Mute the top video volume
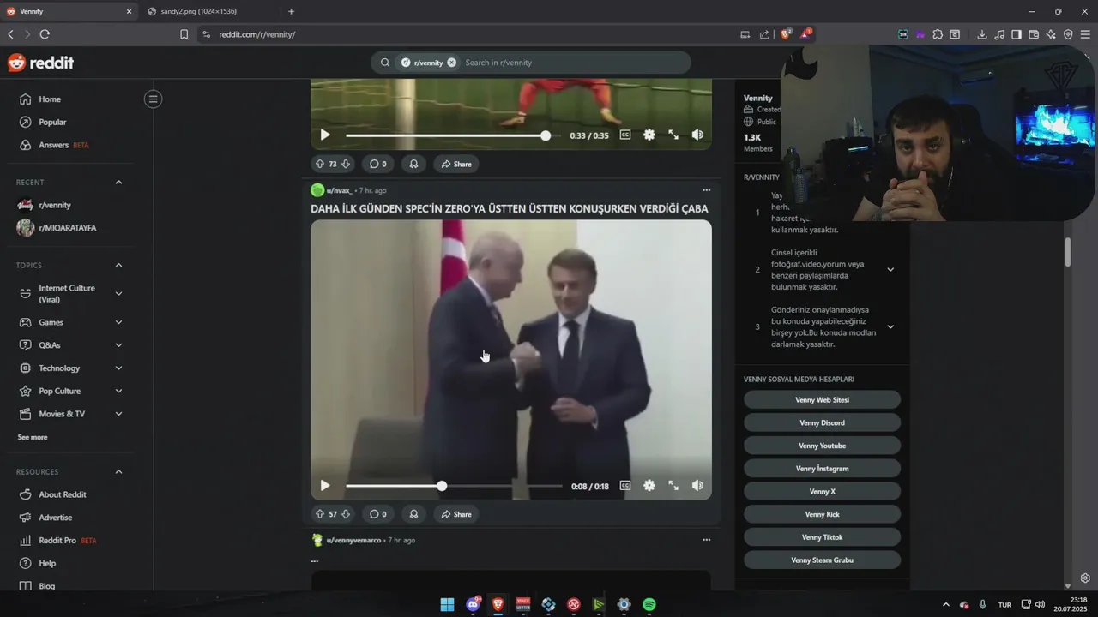1098x617 pixels. coord(697,135)
